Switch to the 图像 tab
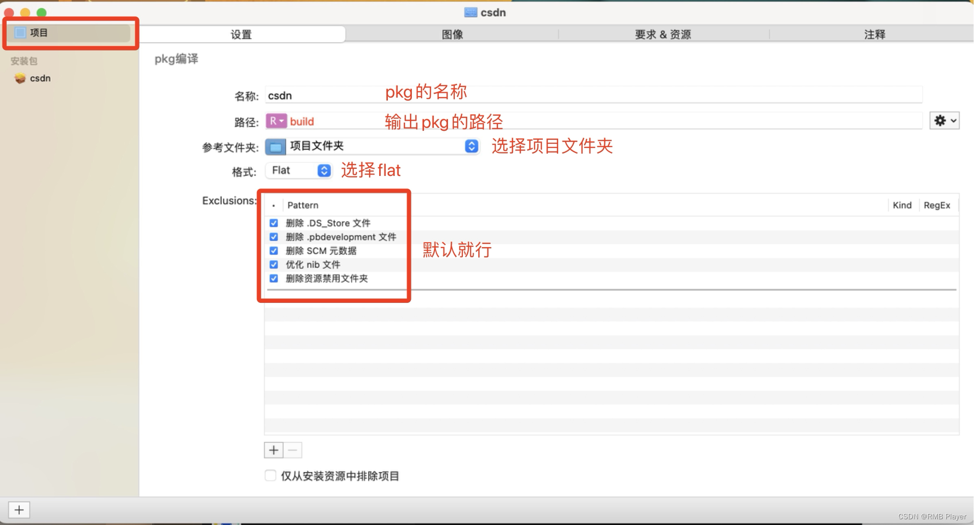This screenshot has width=974, height=525. pyautogui.click(x=452, y=35)
